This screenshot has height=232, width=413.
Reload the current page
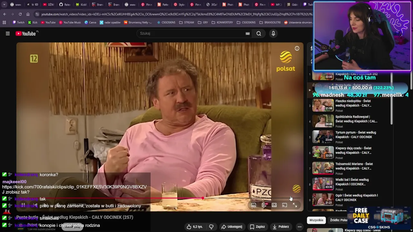click(20, 14)
